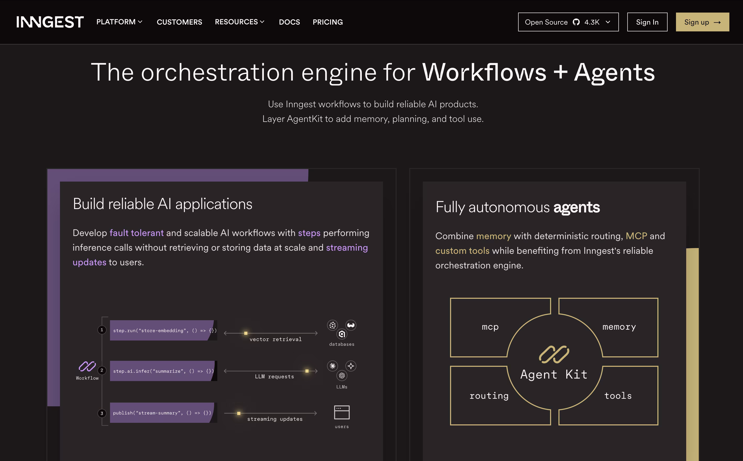Viewport: 743px width, 461px height.
Task: Click the 'memory' highlighted text
Action: click(494, 236)
